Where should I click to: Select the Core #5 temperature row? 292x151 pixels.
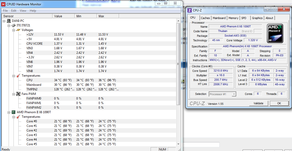pyautogui.click(x=101, y=144)
